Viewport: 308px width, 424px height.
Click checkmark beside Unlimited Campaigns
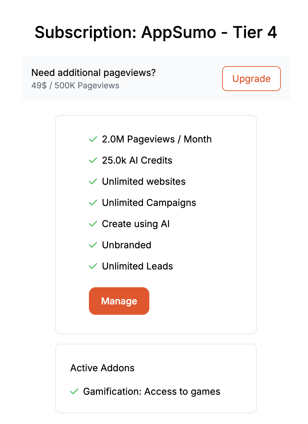93,203
